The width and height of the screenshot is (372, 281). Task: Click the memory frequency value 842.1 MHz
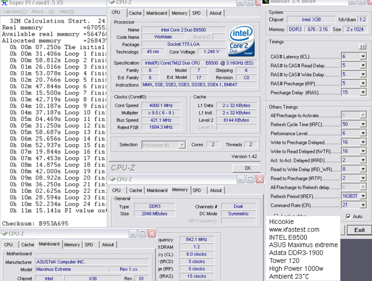pyautogui.click(x=196, y=239)
